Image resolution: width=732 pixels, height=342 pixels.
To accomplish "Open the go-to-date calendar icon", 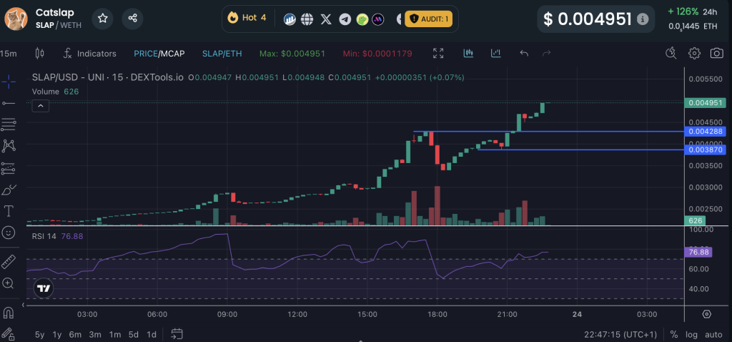I will click(x=177, y=334).
